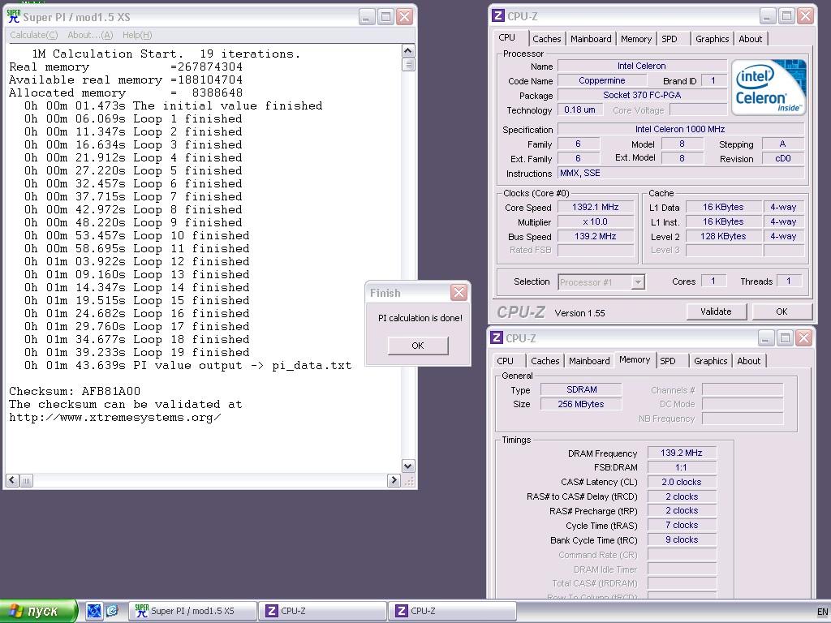
Task: Select the Graphics tab in the lower CPU-Z window
Action: [711, 361]
